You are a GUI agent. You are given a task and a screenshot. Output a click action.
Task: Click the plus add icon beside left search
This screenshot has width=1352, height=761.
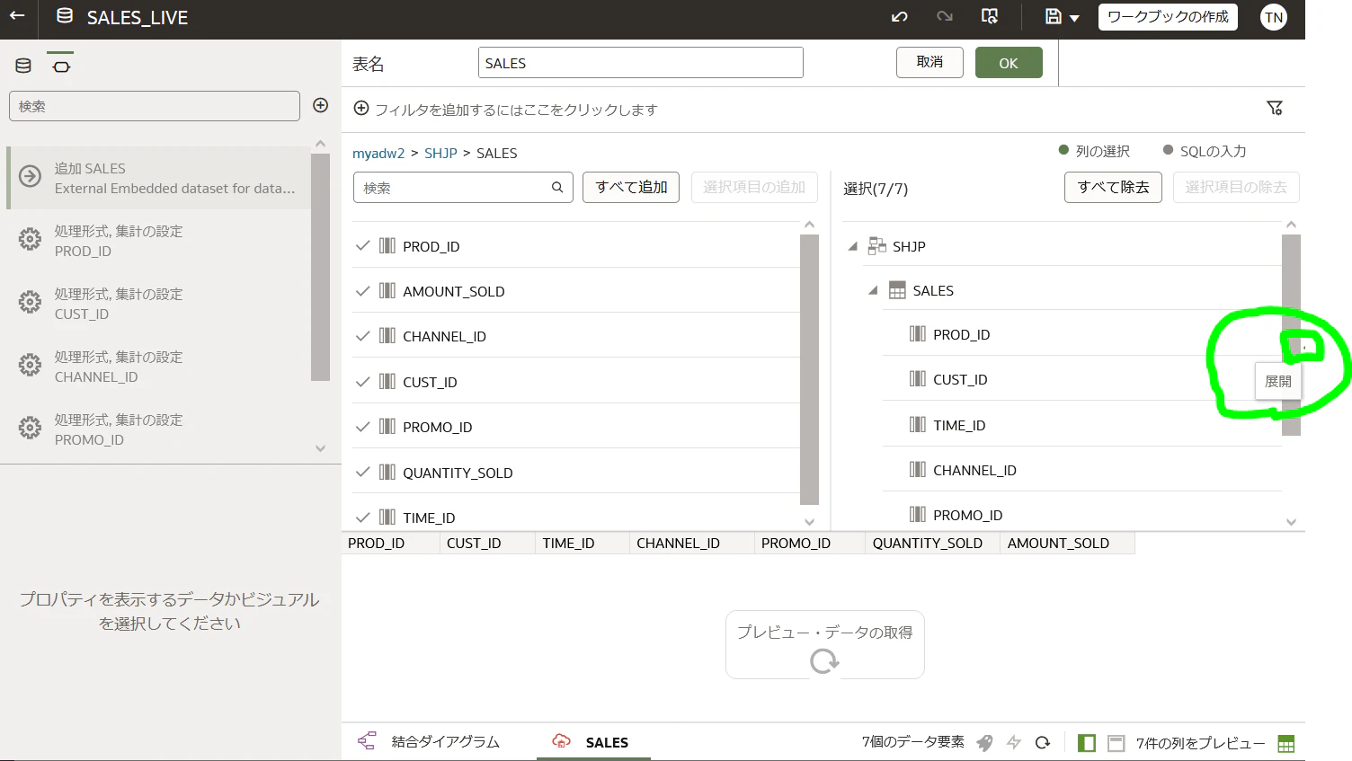[320, 105]
